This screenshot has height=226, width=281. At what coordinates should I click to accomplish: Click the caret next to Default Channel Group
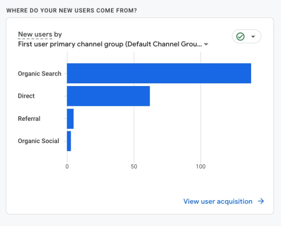[x=206, y=44]
